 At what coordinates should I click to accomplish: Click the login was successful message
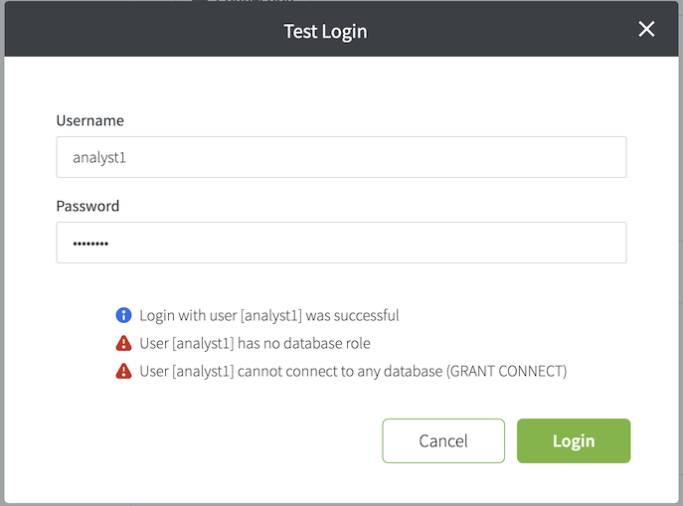click(269, 315)
